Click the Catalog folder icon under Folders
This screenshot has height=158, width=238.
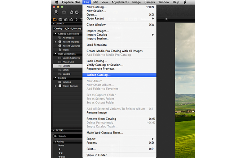[60, 82]
